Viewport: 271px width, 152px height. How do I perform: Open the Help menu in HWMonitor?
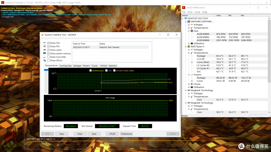[x=205, y=12]
